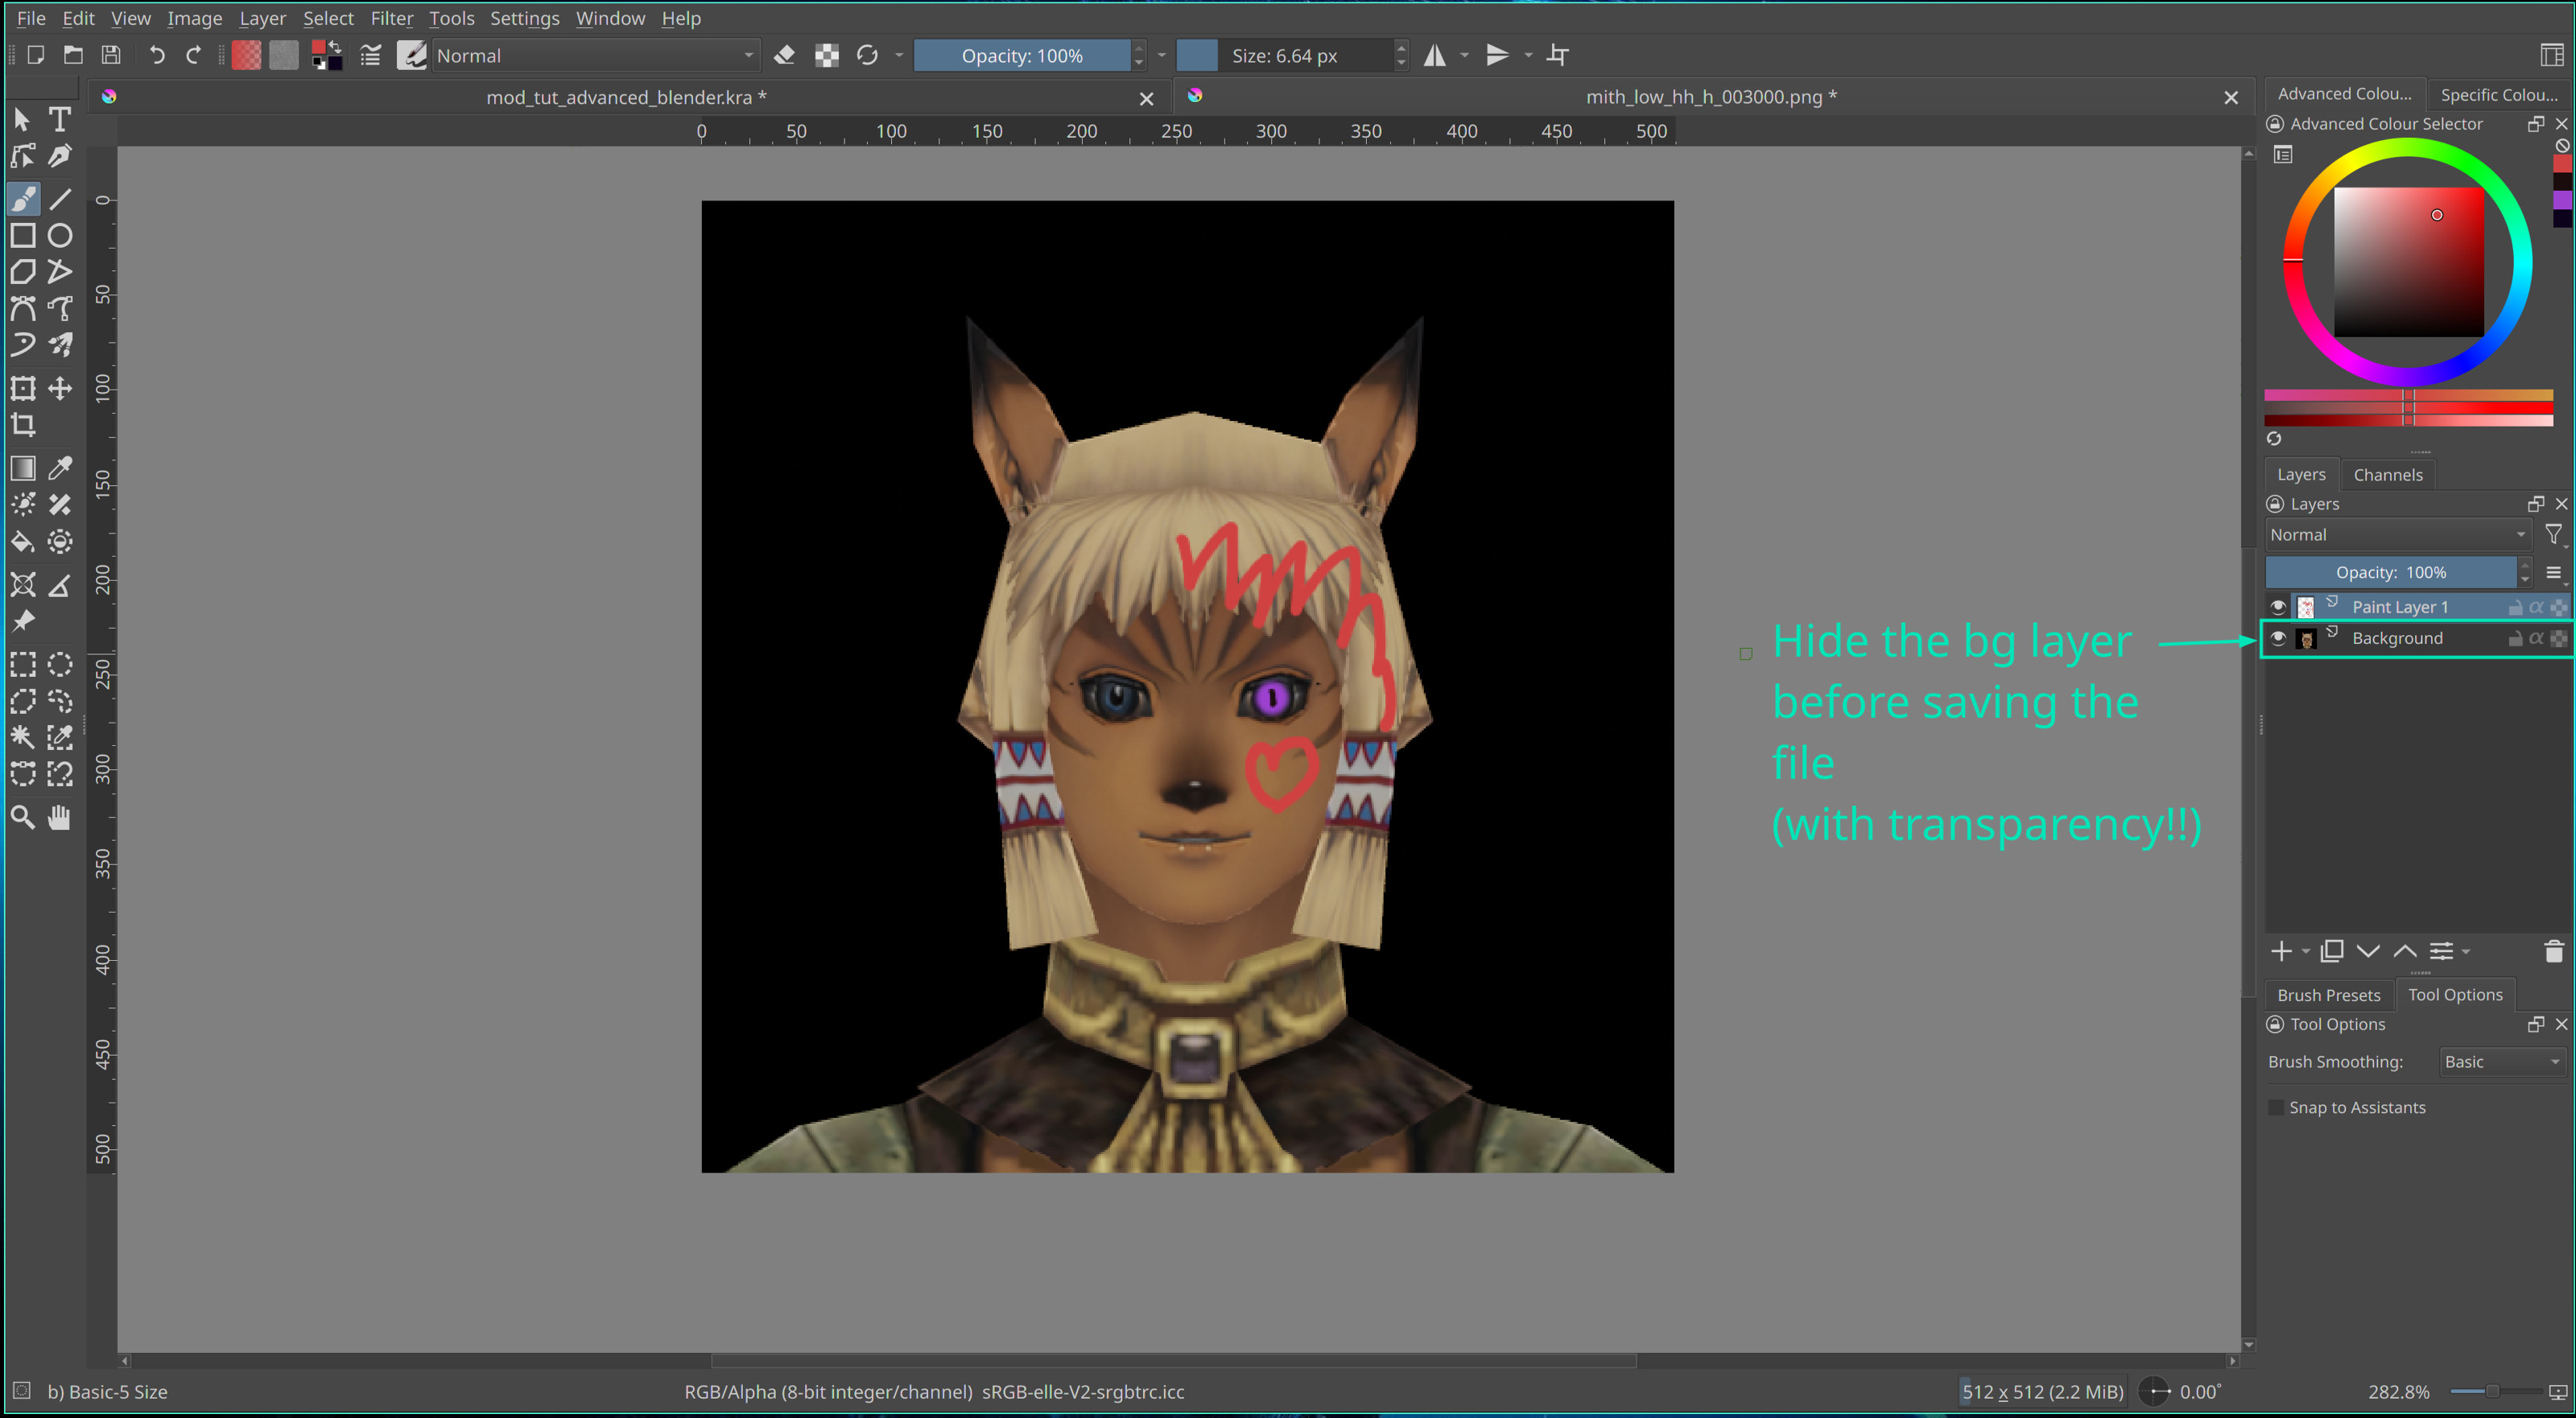Duplicate the current layer

point(2331,951)
